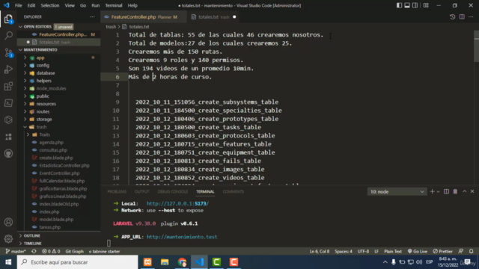Click Spaces: 4 indentation setting
Viewport: 479px width, 269px height.
(343, 251)
